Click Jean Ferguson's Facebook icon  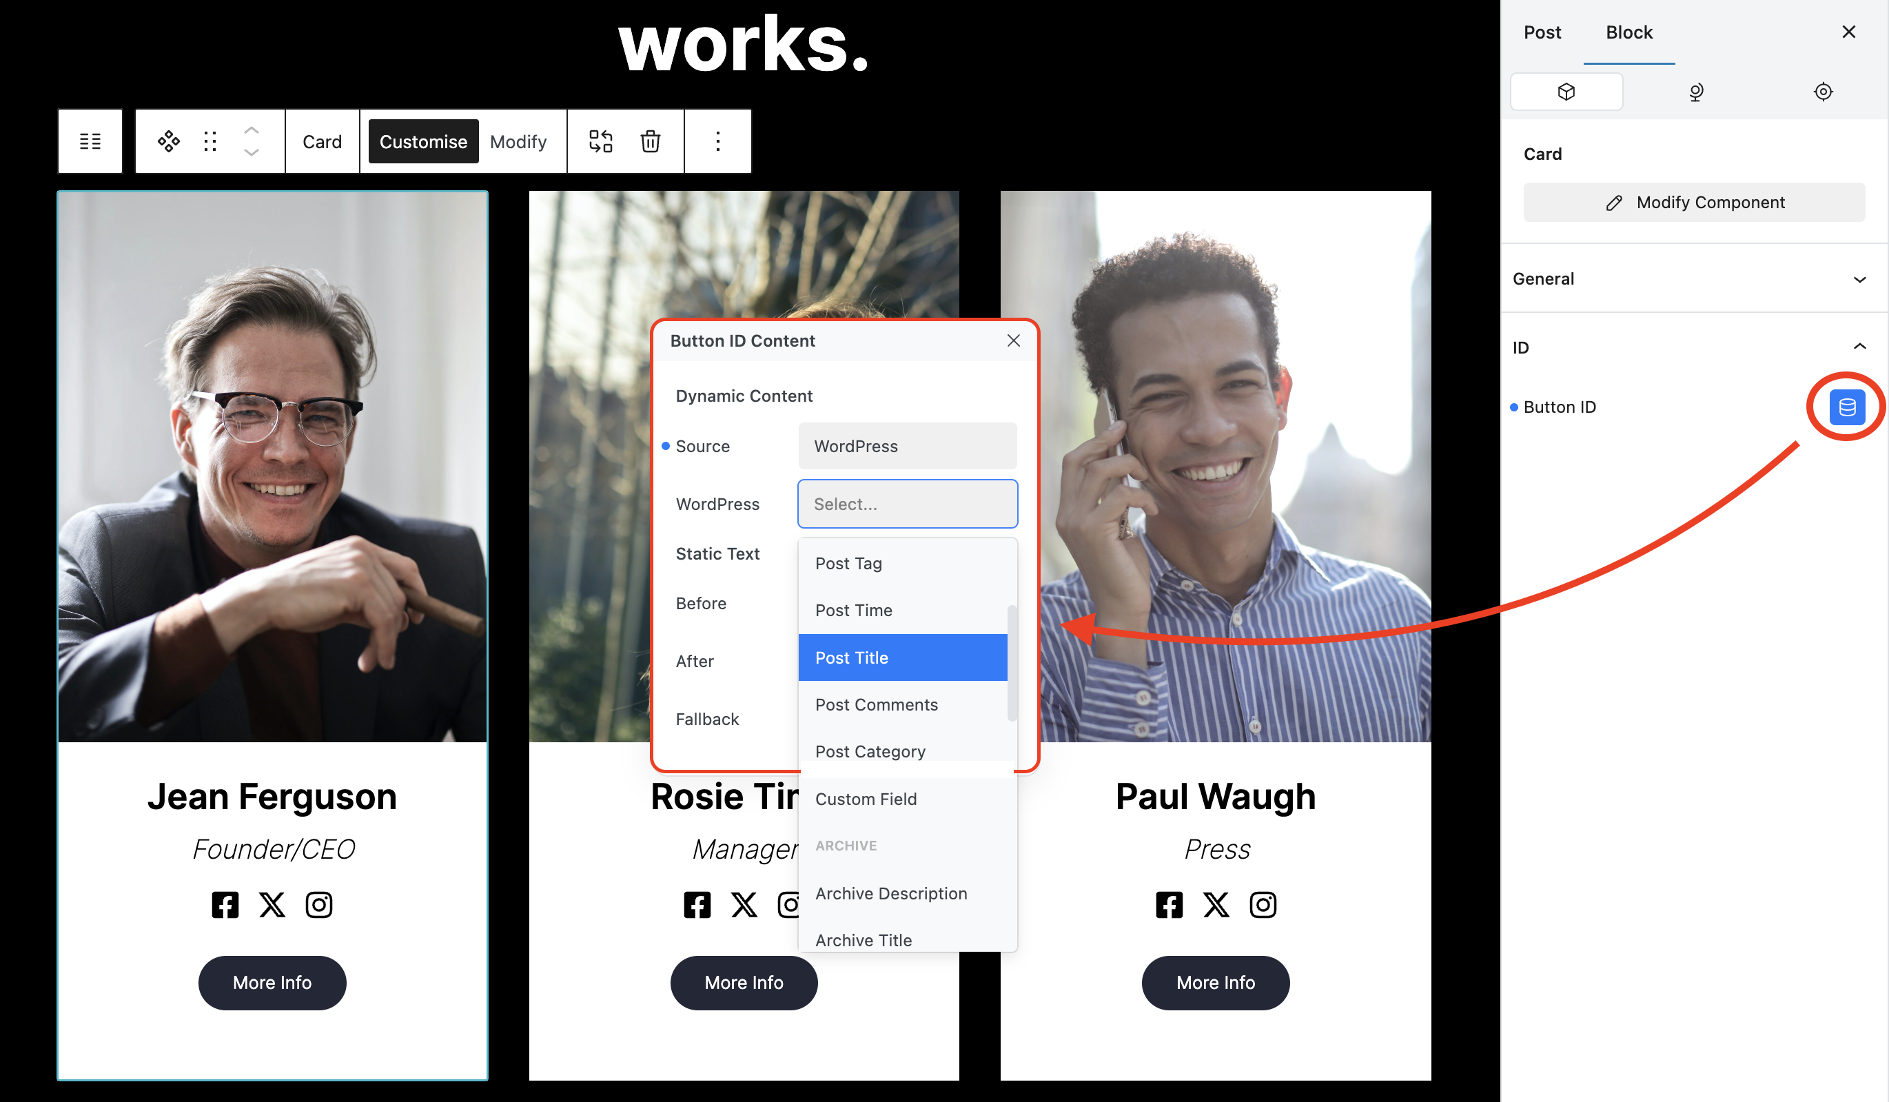[225, 905]
